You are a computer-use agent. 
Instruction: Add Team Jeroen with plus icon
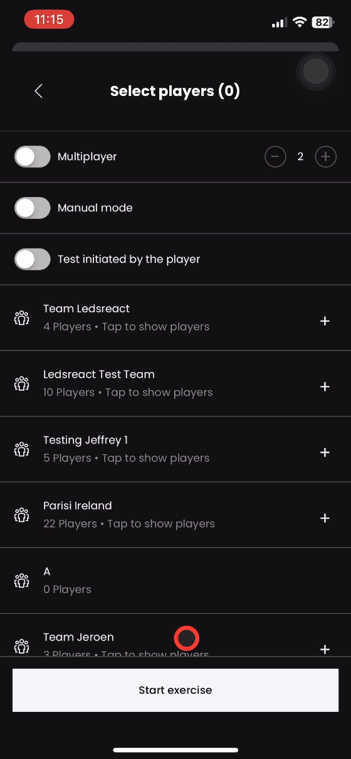pos(325,649)
